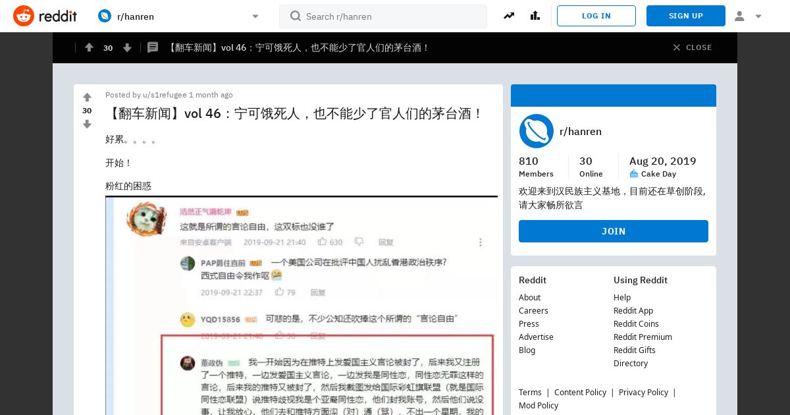Close the post overlay with CLOSE
The image size is (790, 415).
tap(693, 47)
